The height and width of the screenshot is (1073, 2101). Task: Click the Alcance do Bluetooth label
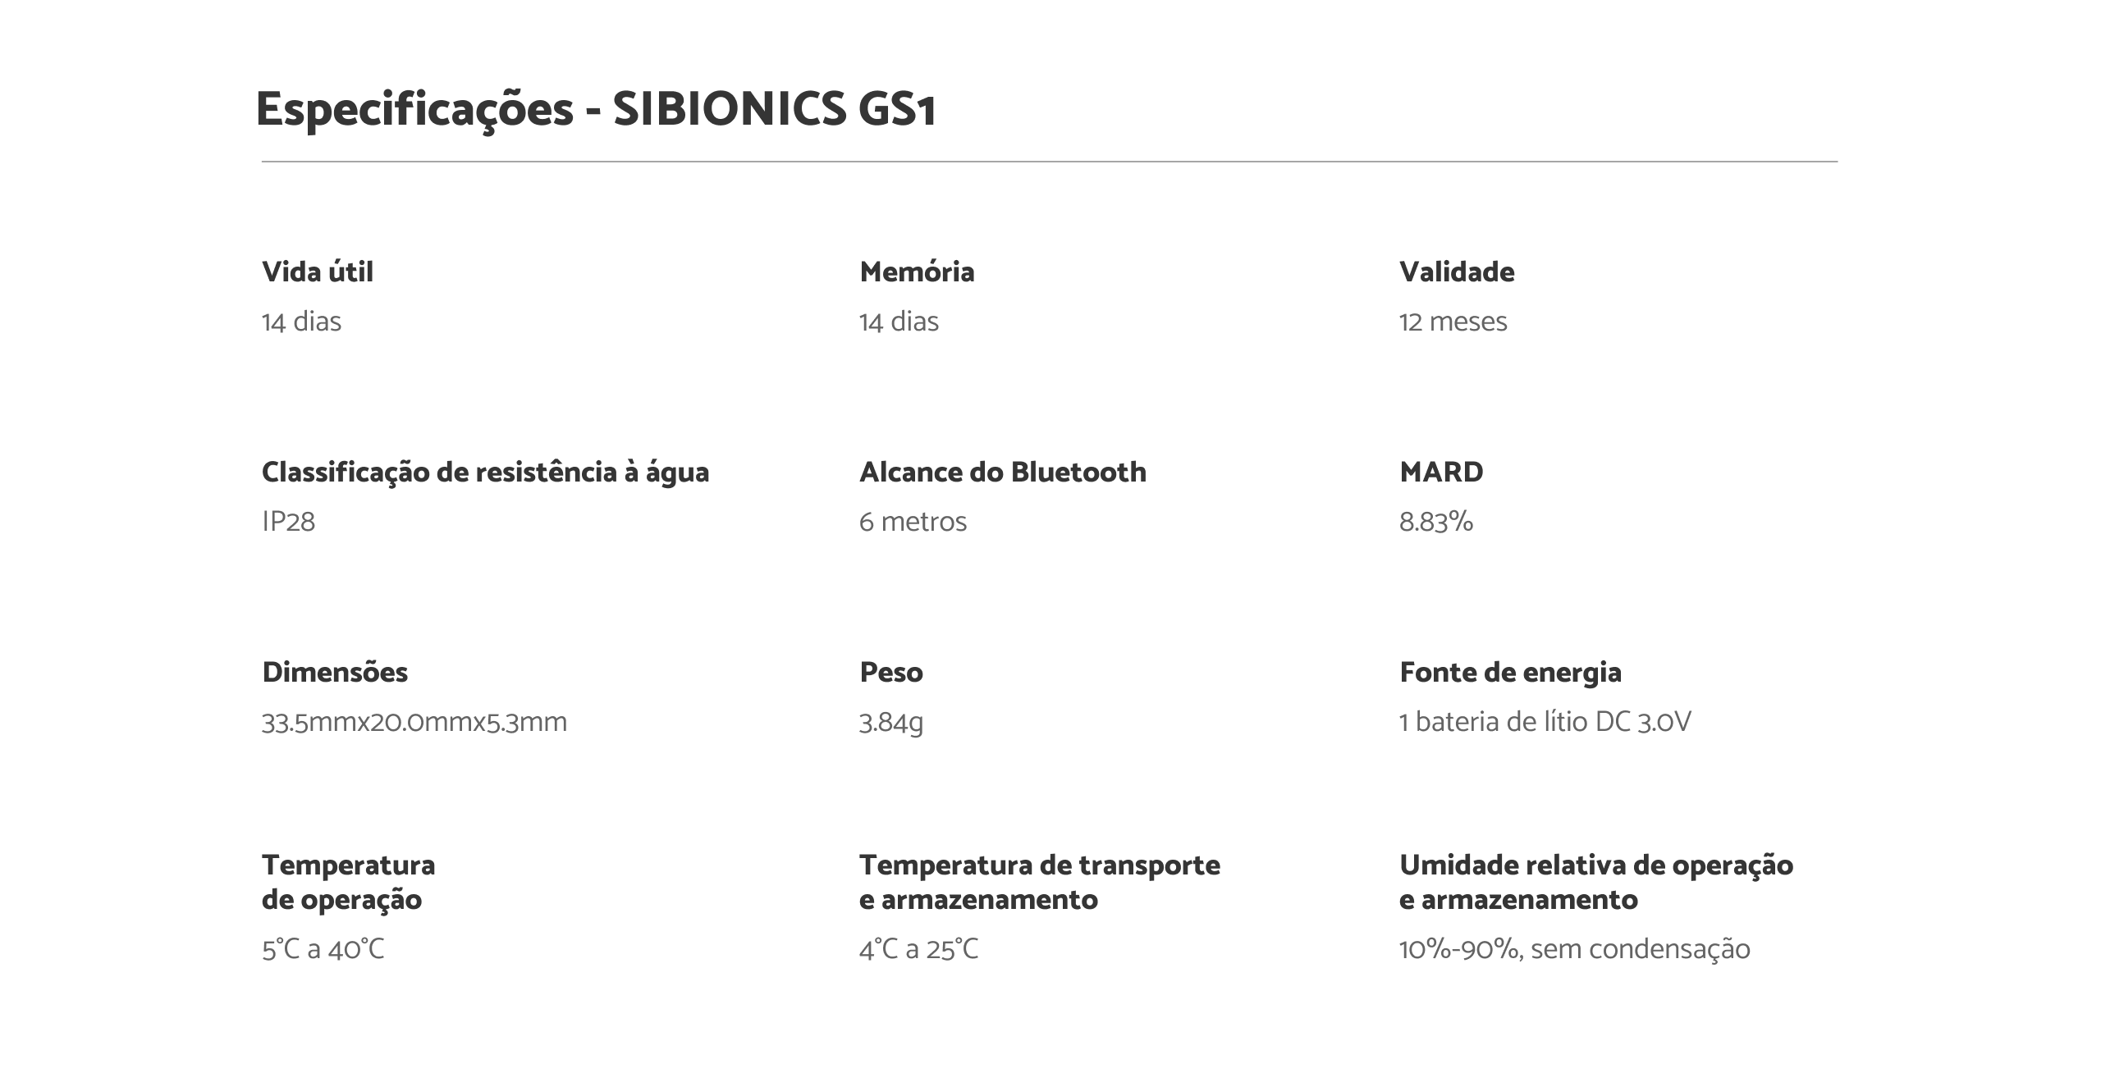coord(1002,473)
